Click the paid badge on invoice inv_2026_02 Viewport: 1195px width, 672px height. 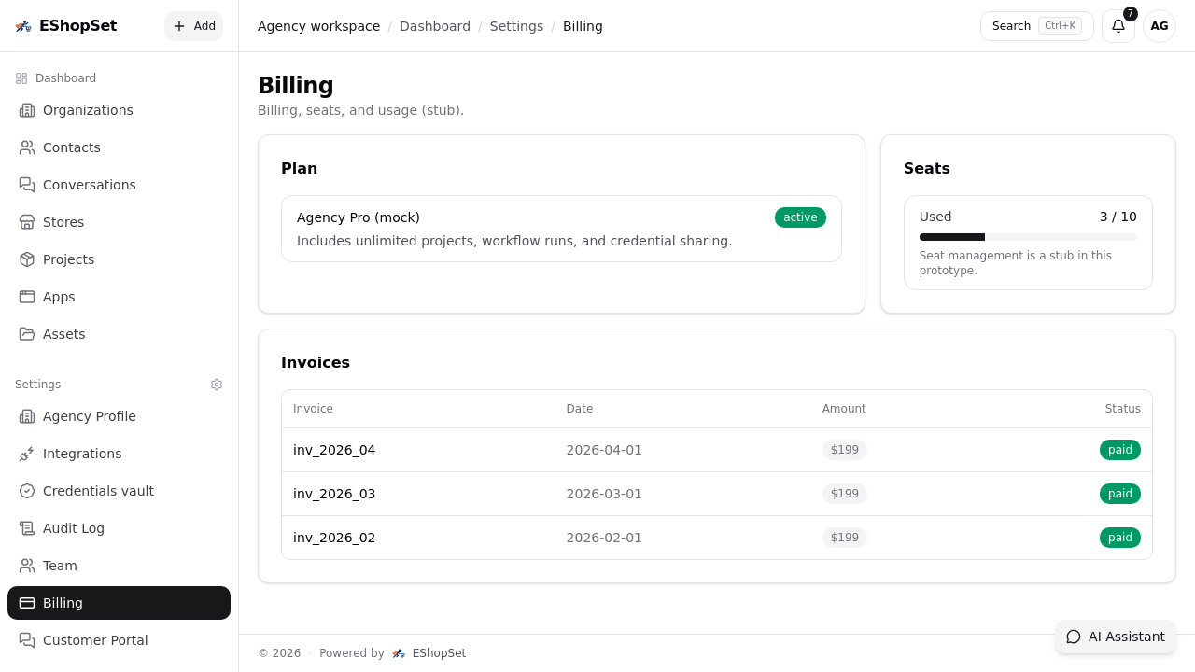coord(1120,538)
